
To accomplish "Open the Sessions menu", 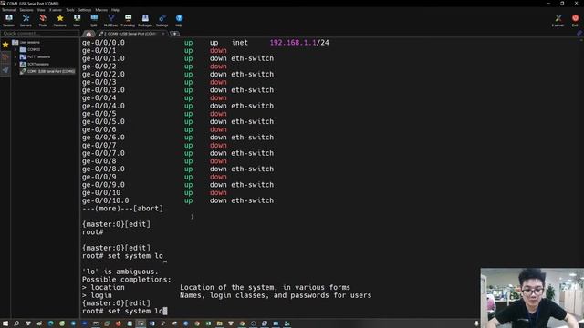I will click(26, 10).
